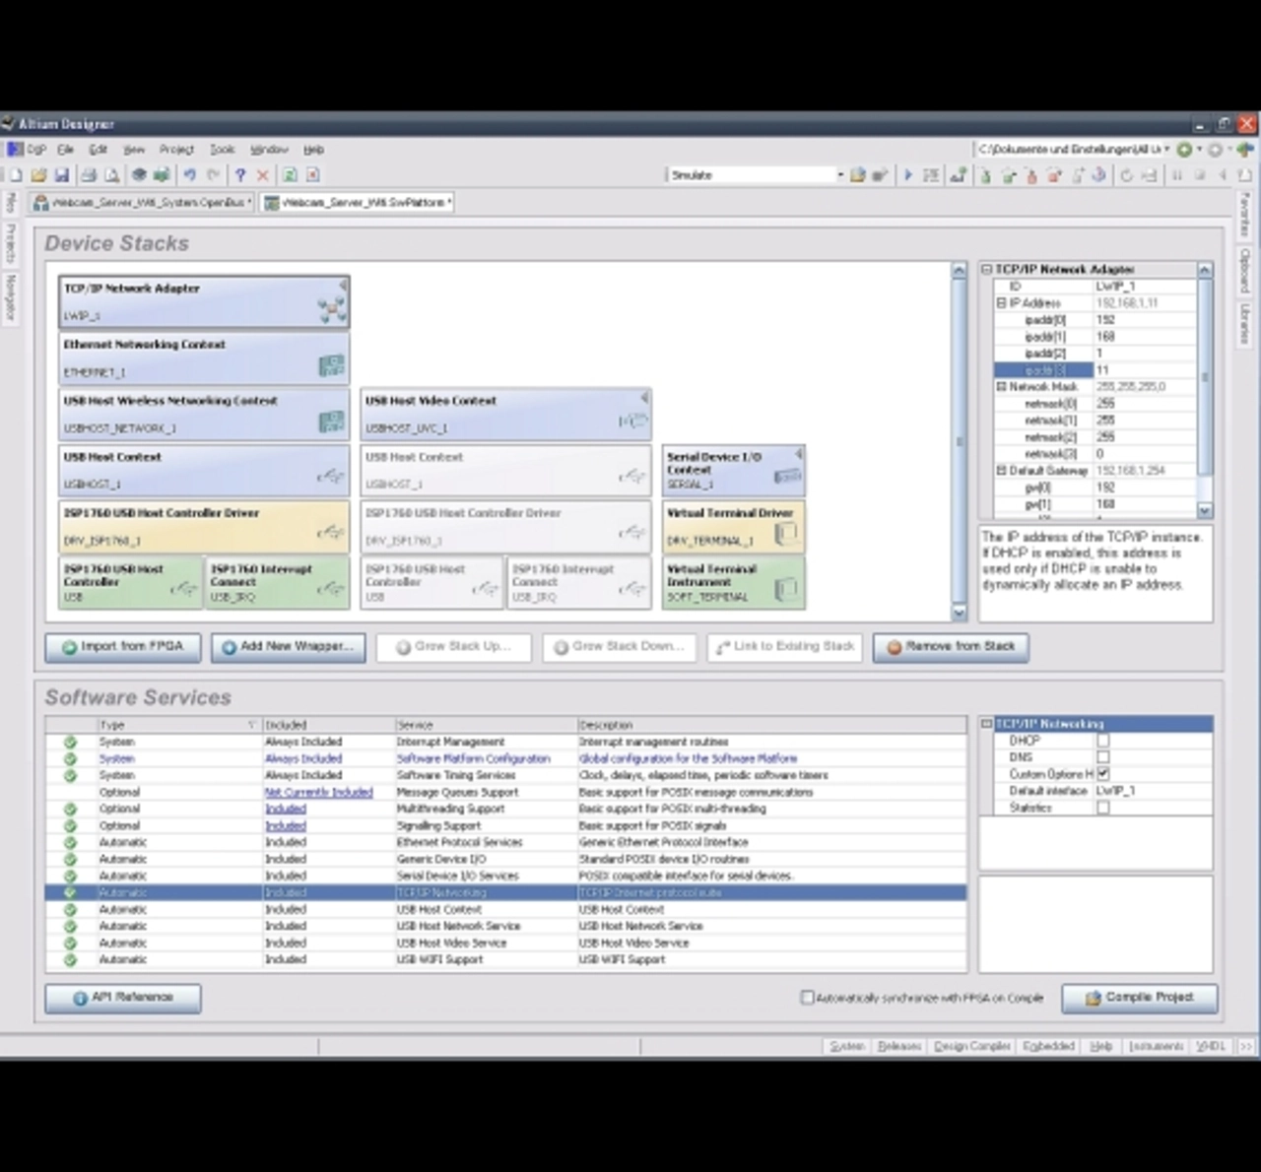
Task: Click the blue question mark help icon
Action: pos(239,175)
